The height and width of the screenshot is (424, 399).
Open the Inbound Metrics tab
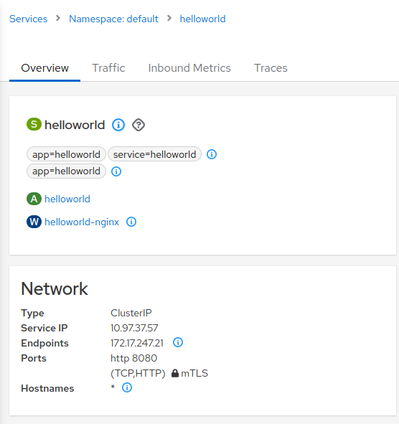tap(189, 68)
